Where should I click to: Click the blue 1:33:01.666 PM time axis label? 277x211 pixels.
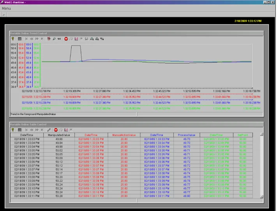pos(222,103)
